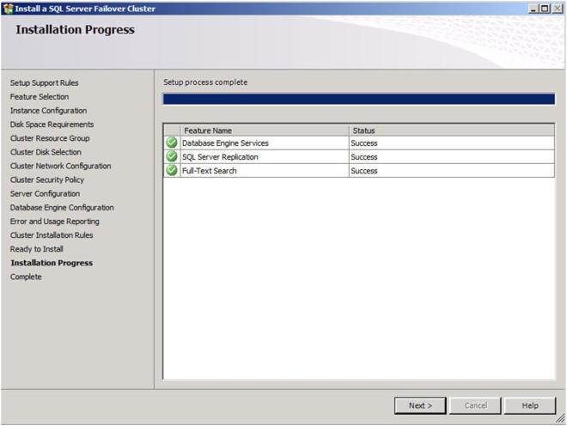Click the Database Engine Services success checkmark icon

click(x=172, y=143)
